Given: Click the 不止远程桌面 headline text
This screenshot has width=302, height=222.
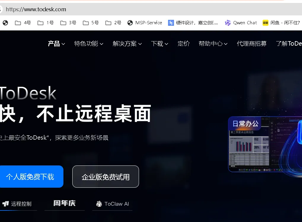Looking at the screenshot, I should click(94, 113).
